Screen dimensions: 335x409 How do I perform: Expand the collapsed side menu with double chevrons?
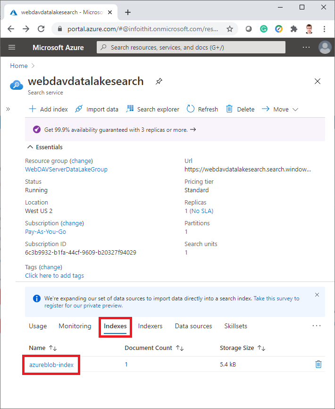8,109
